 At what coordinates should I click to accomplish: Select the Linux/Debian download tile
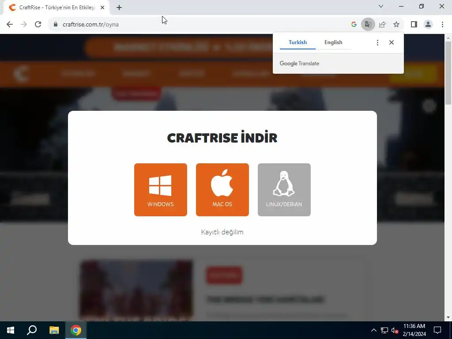click(x=284, y=190)
